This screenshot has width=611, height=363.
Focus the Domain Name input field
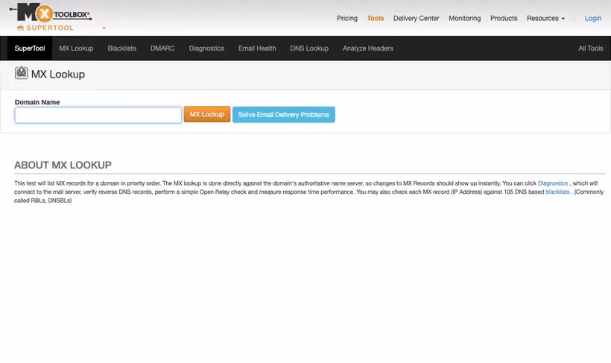pos(98,115)
